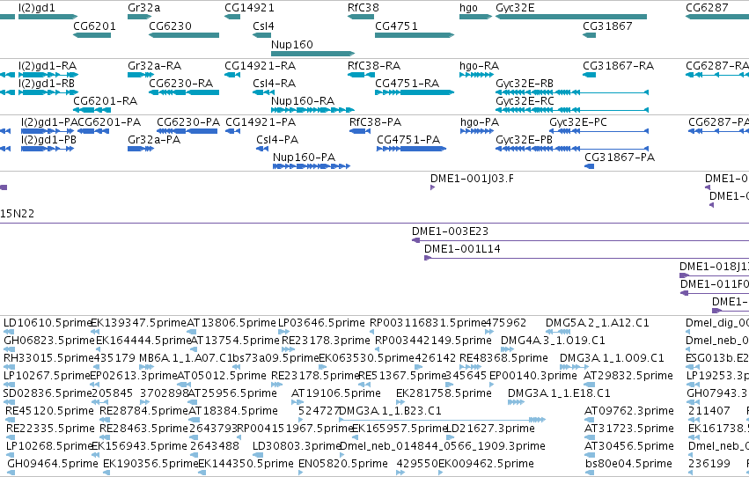Select the LD10610.5prime EST glyph

pos(9,332)
